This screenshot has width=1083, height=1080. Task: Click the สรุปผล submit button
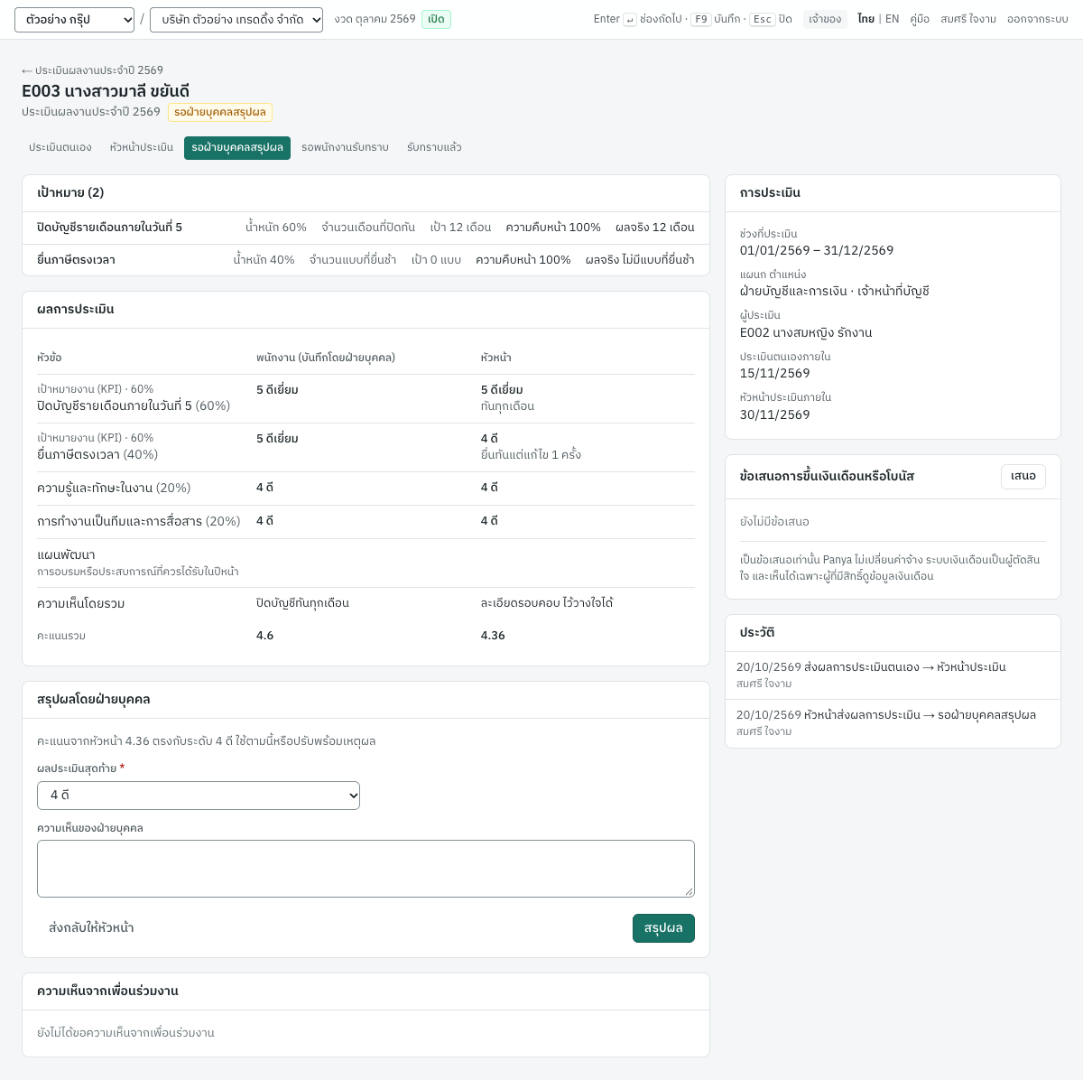[x=663, y=928]
